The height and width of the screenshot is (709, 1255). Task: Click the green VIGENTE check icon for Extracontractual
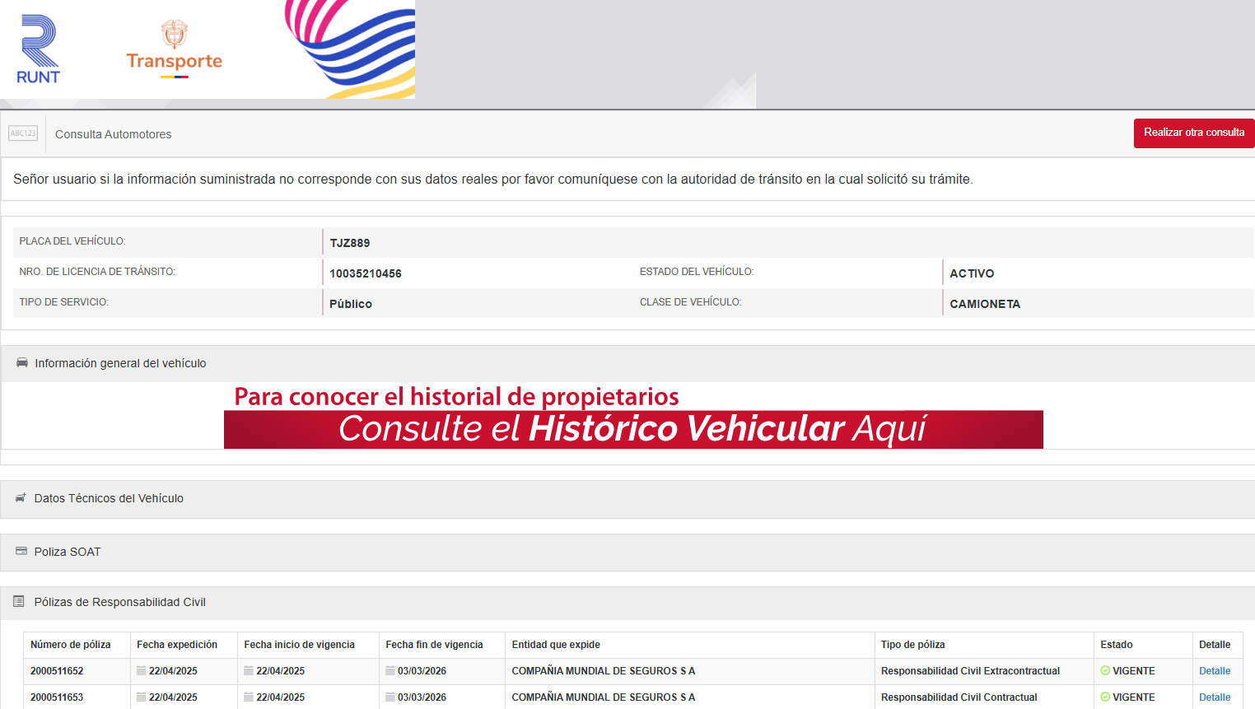tap(1105, 671)
